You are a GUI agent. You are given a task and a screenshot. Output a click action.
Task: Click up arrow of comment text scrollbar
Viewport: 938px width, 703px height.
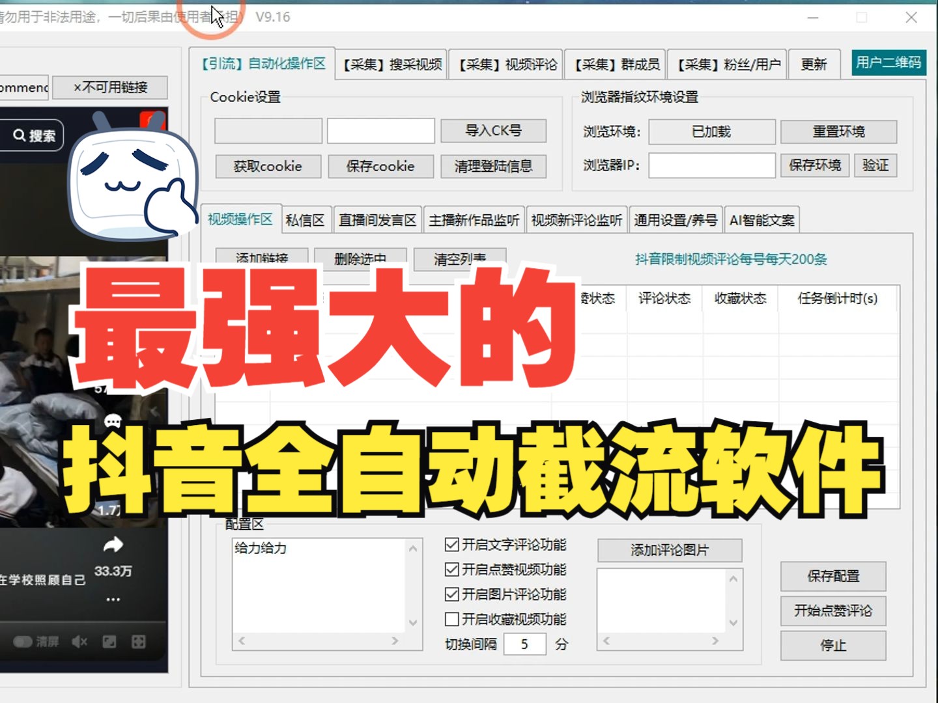(413, 548)
